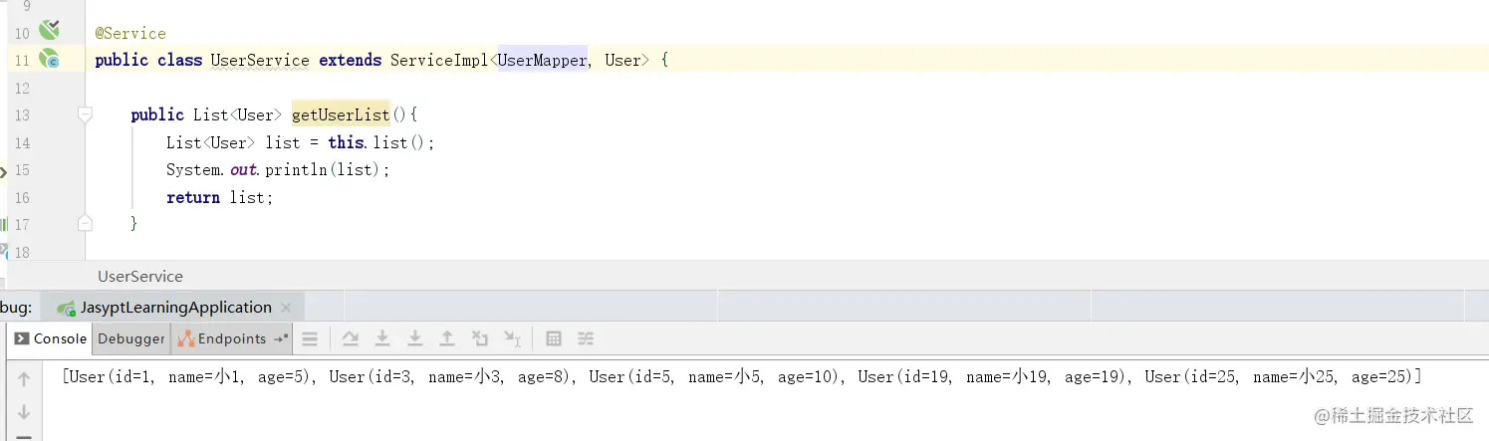Click the Drop Frame debugger icon
Screen dimensions: 1489x441
coord(479,339)
